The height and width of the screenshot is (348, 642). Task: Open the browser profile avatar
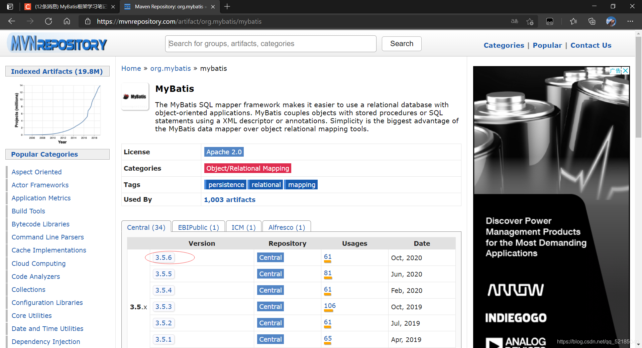pos(611,21)
